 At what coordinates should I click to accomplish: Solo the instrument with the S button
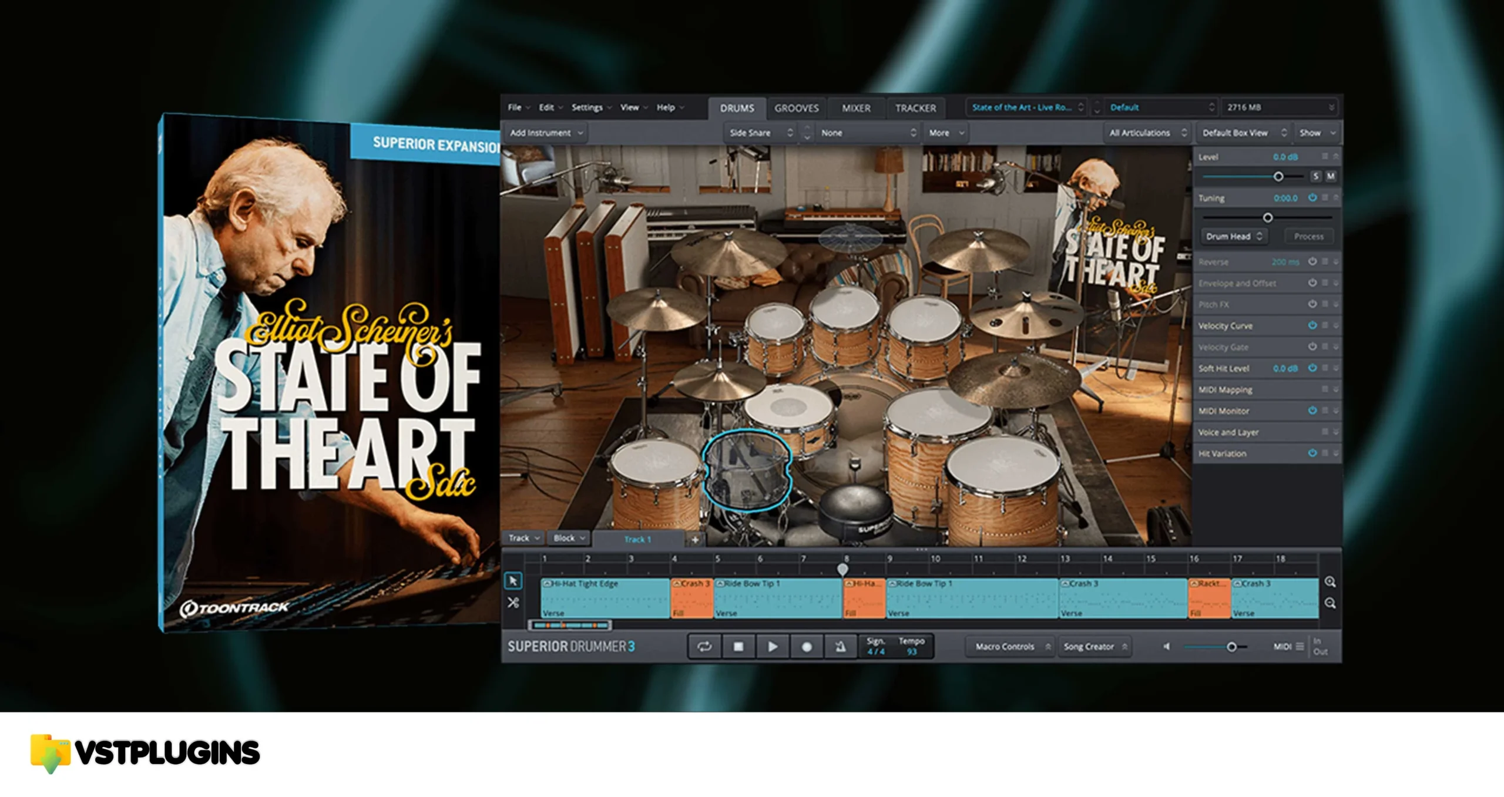point(1316,176)
